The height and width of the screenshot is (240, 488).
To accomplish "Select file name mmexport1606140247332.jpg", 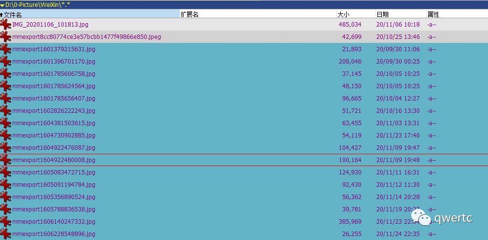I will (x=54, y=222).
